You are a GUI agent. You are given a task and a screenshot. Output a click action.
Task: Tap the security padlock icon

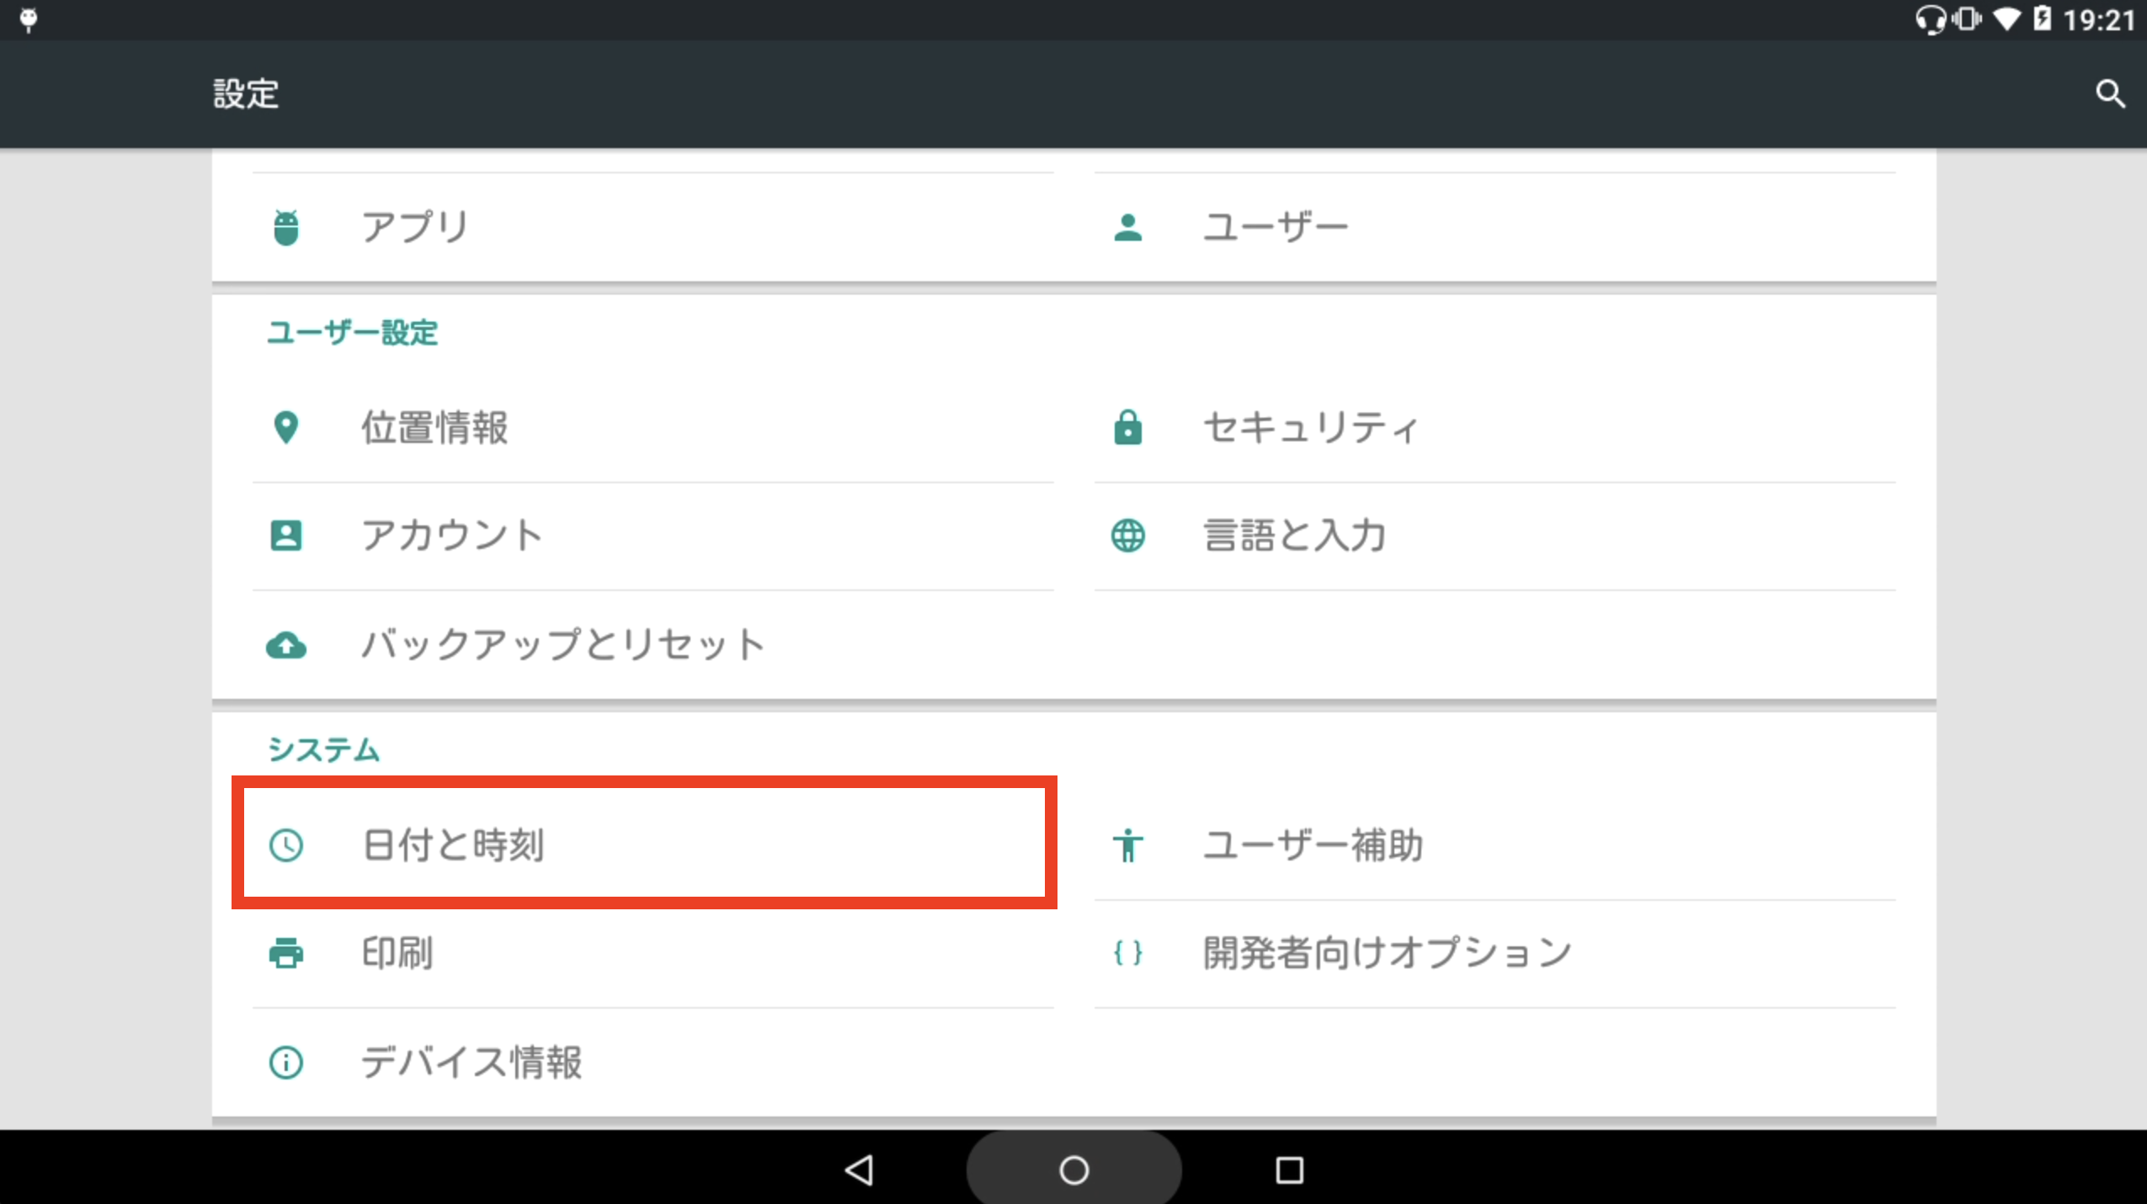coord(1127,428)
